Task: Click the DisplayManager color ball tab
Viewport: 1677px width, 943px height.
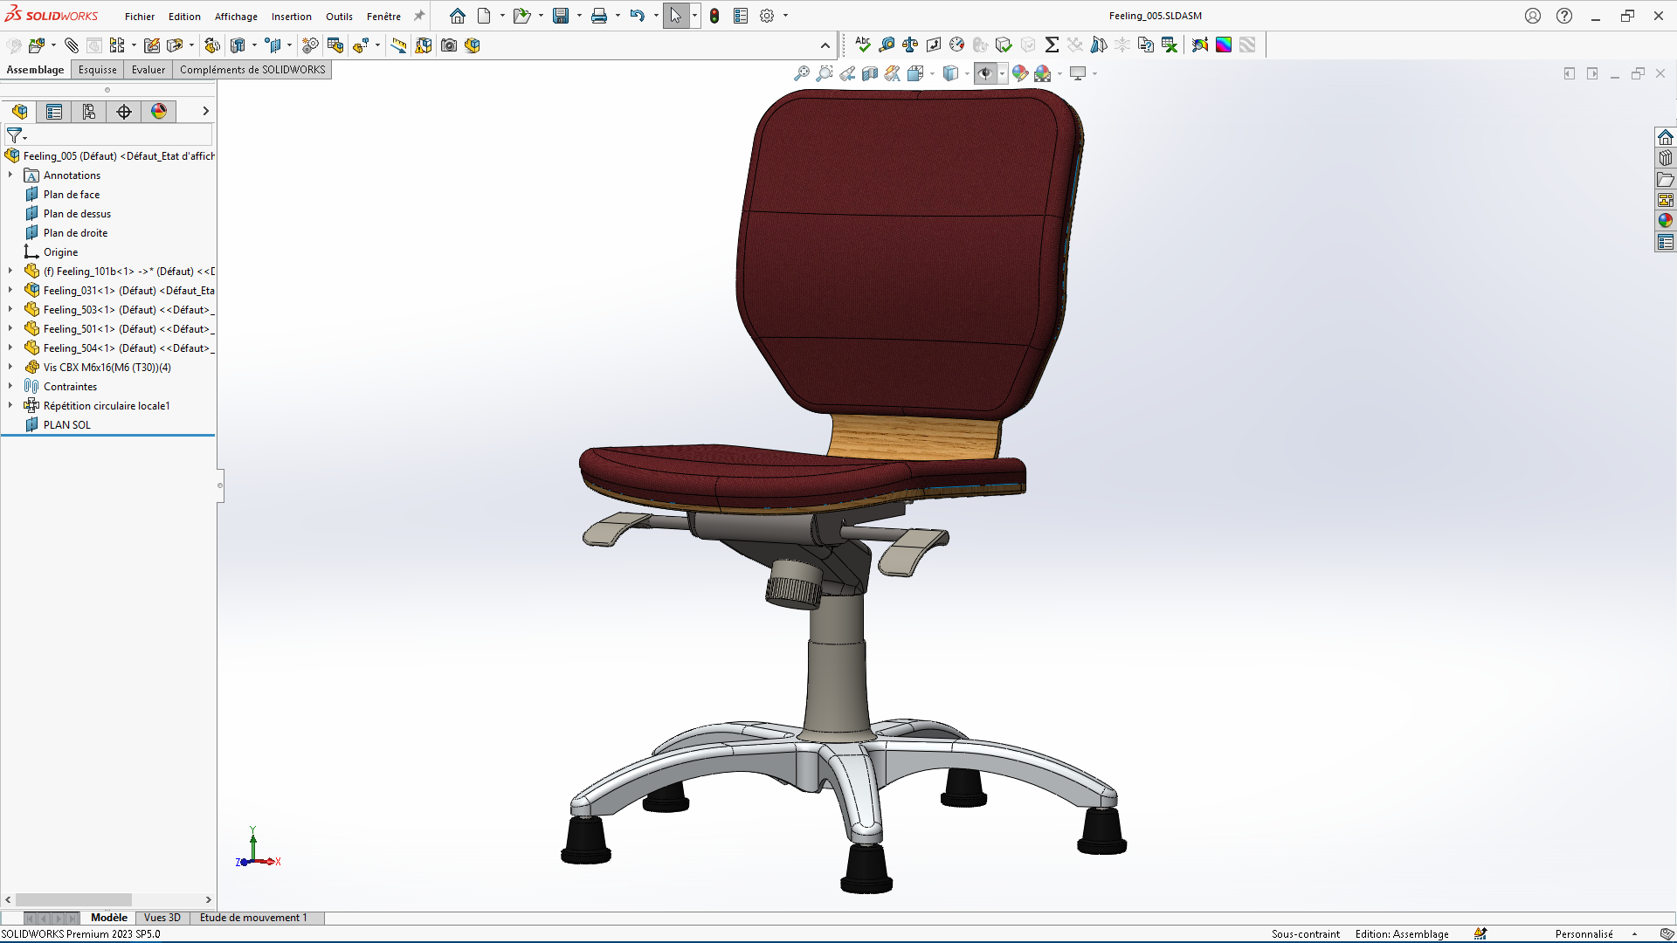Action: point(159,112)
